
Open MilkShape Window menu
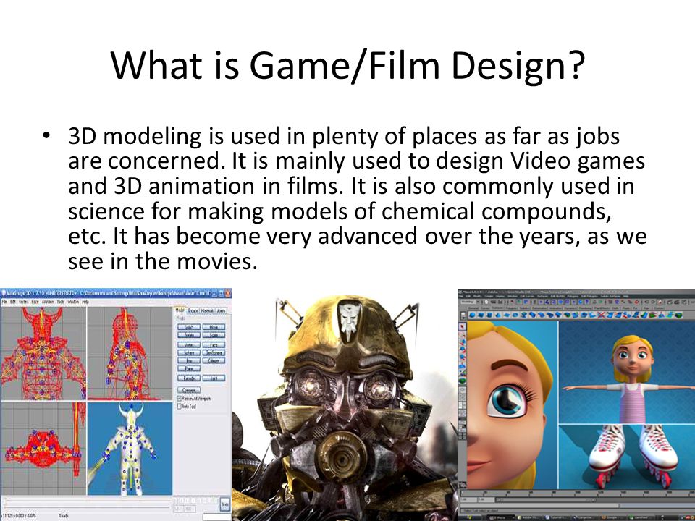[73, 302]
